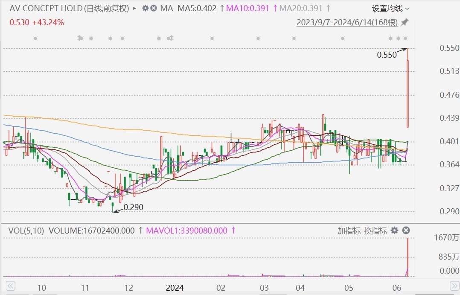Viewport: 460px width, 295px height.
Task: Click 换指标 to switch indicator
Action: pos(376,231)
